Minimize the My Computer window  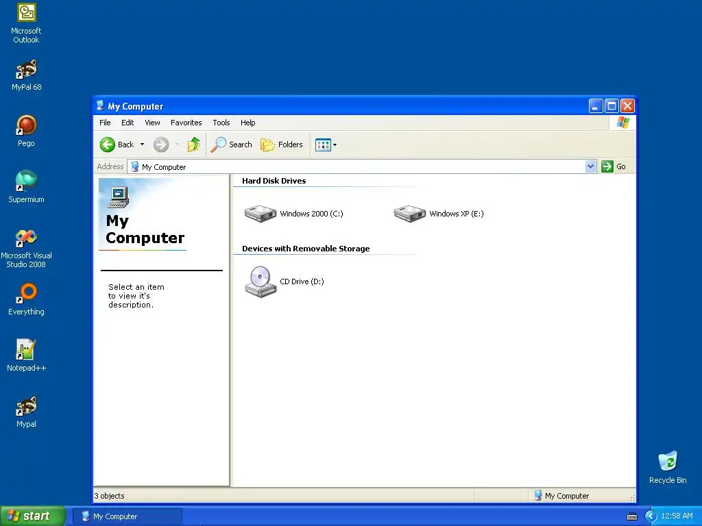point(596,106)
